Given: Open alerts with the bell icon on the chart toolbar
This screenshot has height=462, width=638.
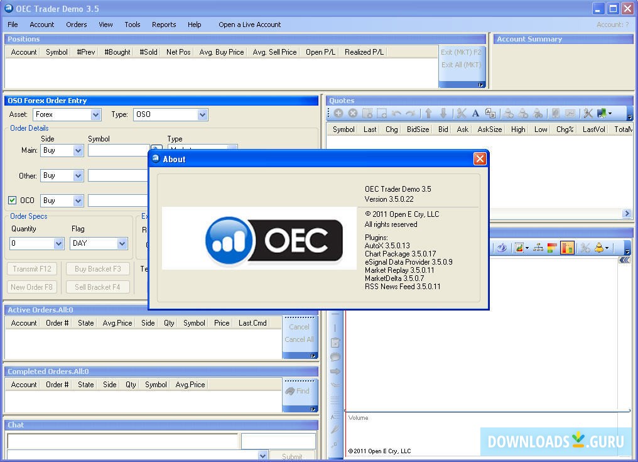Looking at the screenshot, I should 599,248.
